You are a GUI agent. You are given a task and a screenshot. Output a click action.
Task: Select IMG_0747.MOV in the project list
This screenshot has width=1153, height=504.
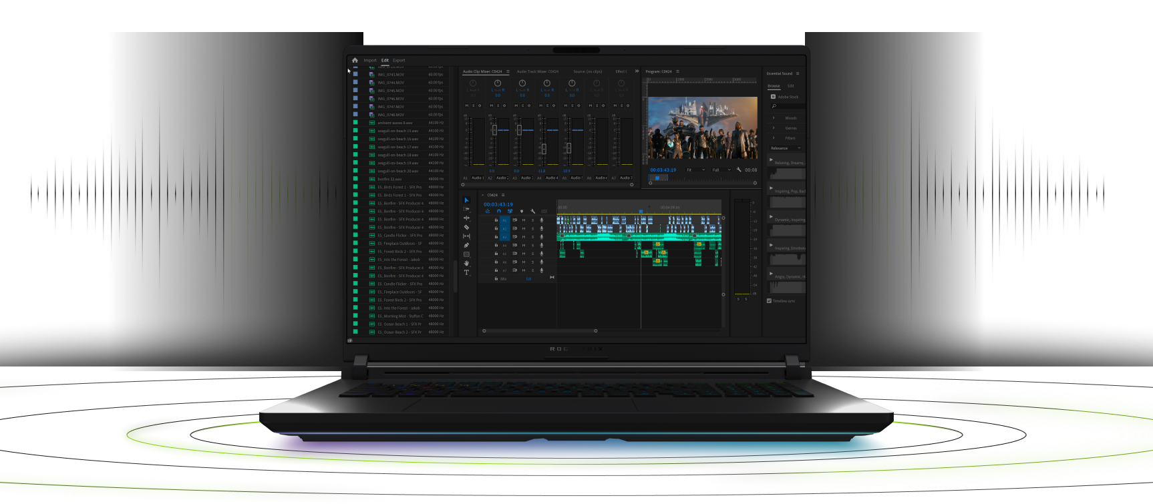(399, 107)
